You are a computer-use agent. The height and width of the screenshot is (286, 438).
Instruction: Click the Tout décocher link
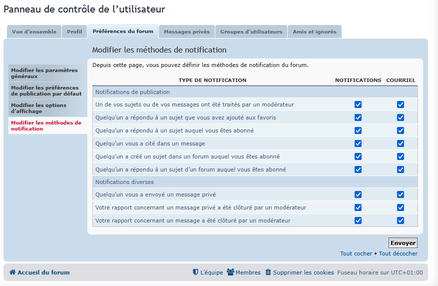pos(398,253)
